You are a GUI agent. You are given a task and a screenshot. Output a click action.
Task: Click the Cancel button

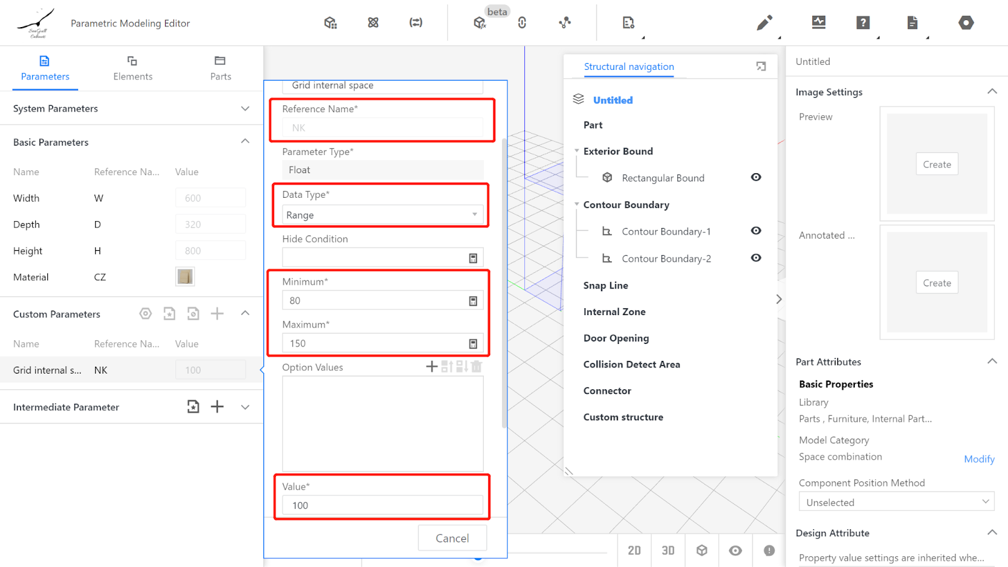tap(452, 538)
